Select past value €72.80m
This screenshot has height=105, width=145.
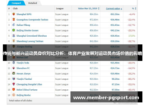[94, 20]
